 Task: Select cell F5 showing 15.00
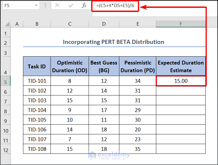click(x=180, y=81)
